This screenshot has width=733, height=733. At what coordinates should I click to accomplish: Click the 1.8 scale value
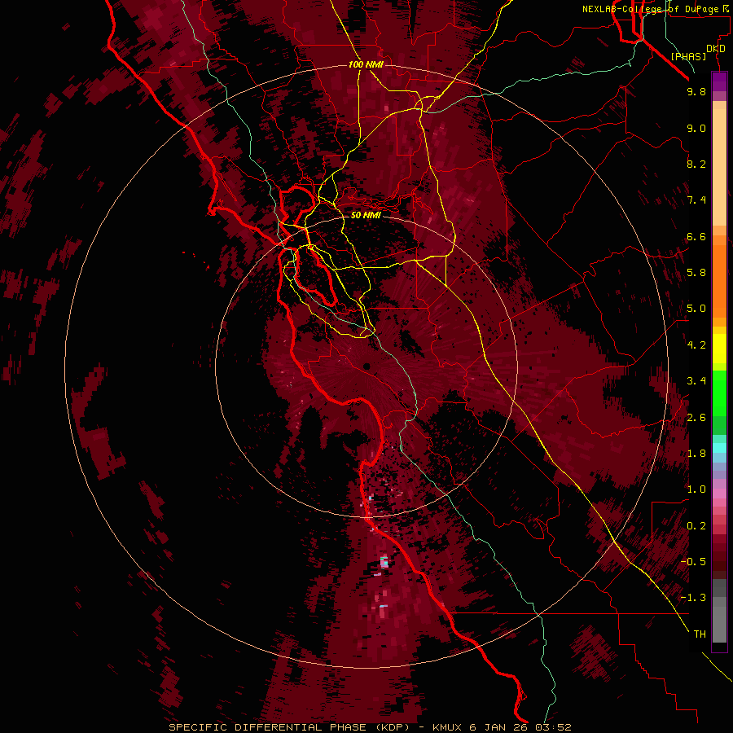(696, 454)
